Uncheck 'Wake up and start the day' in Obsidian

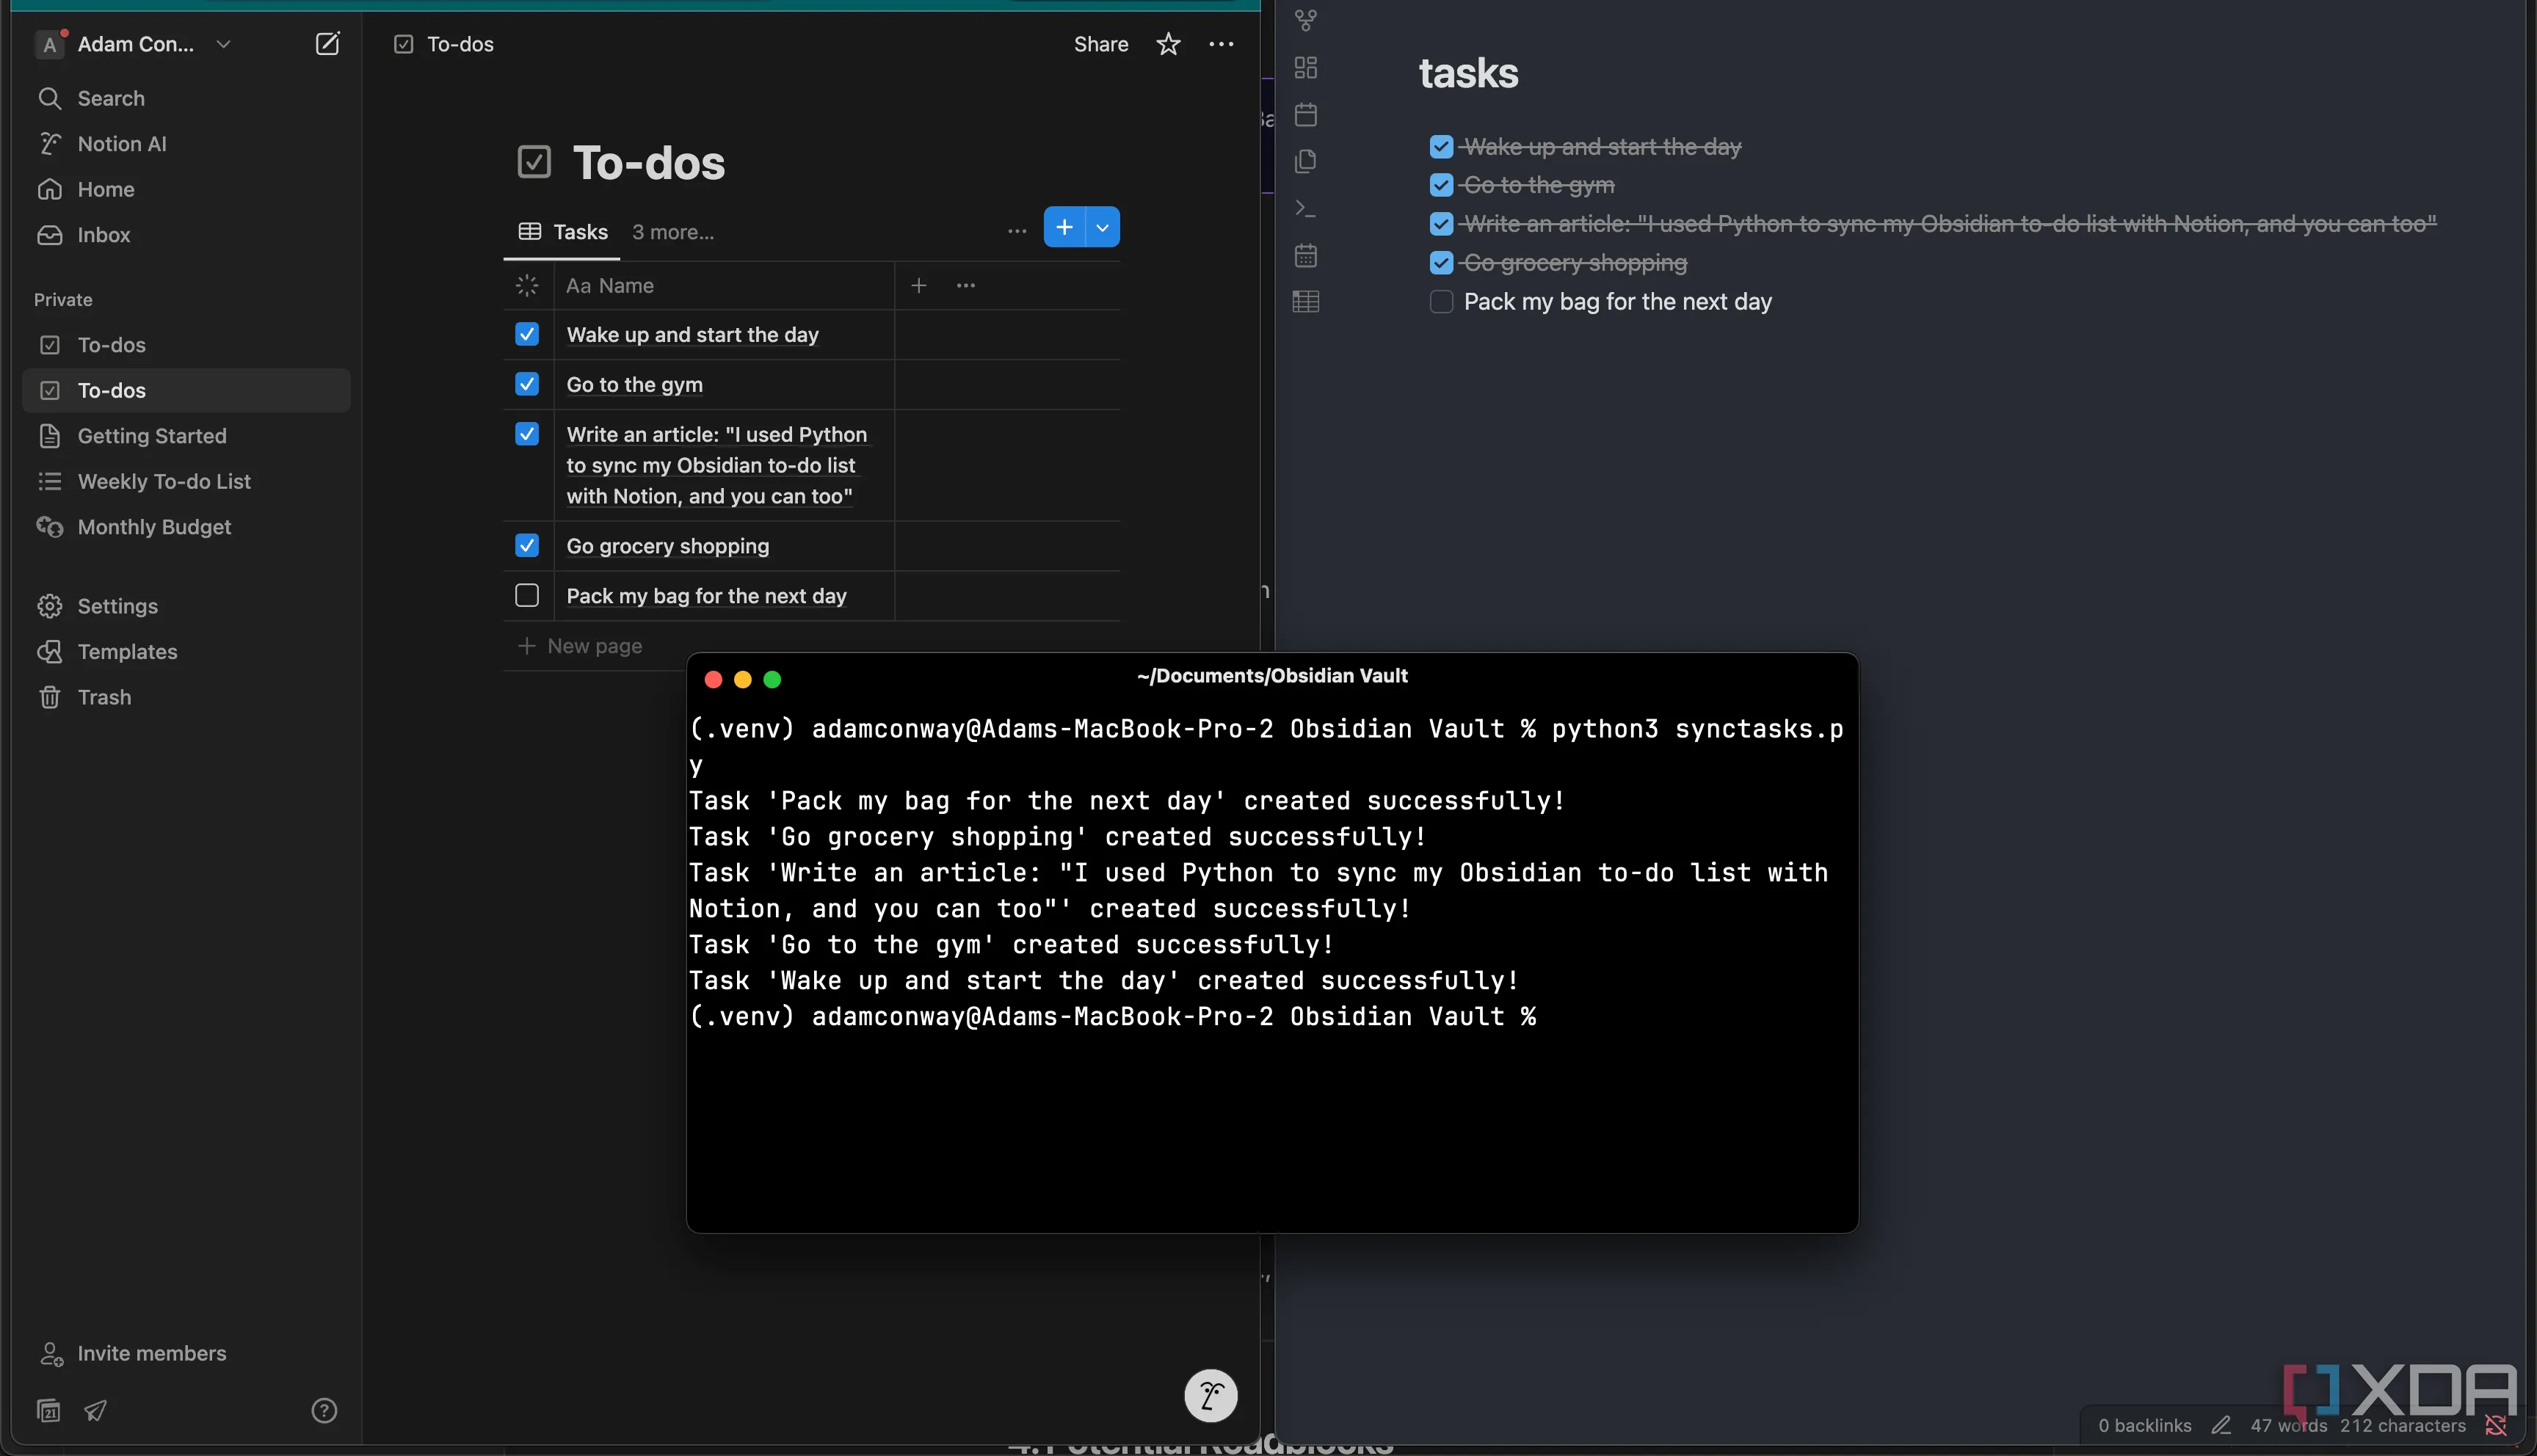(1441, 147)
